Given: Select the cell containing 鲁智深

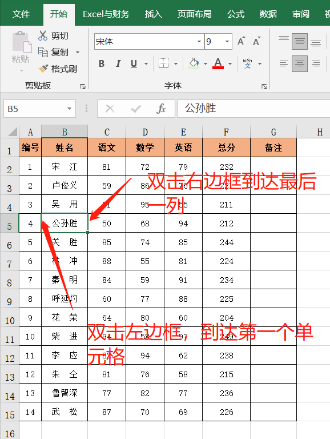Looking at the screenshot, I should pos(65,393).
